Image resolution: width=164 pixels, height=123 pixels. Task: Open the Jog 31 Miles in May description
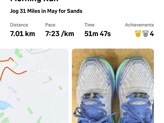point(46,11)
